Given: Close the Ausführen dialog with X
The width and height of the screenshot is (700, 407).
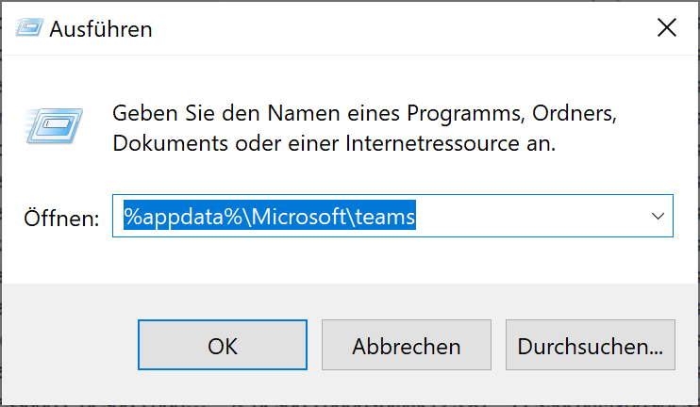Looking at the screenshot, I should (666, 28).
